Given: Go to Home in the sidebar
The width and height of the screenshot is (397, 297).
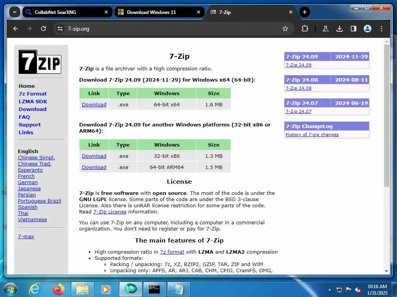Looking at the screenshot, I should 27,86.
